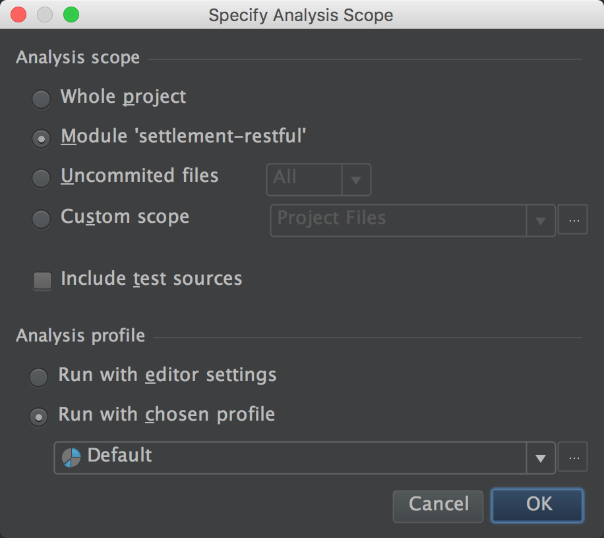
Task: Open the Default profile dropdown arrow
Action: tap(541, 458)
